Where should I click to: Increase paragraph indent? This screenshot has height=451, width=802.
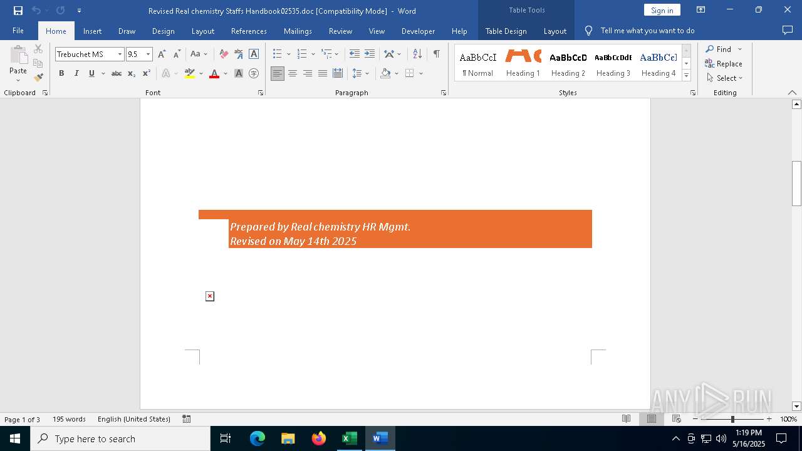[370, 54]
